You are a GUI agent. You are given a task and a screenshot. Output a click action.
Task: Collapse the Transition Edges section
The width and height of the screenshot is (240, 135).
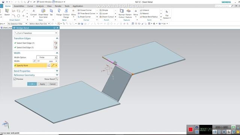57,38
